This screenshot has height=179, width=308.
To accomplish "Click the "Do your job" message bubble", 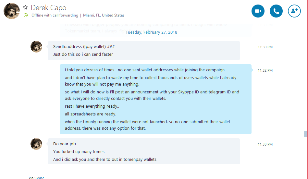I will tap(144, 151).
